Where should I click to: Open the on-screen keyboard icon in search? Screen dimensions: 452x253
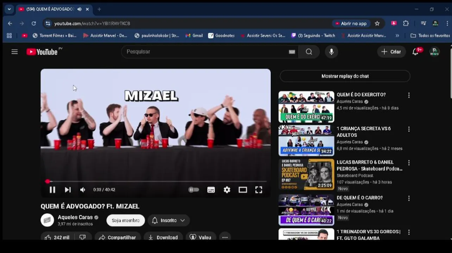(x=292, y=52)
